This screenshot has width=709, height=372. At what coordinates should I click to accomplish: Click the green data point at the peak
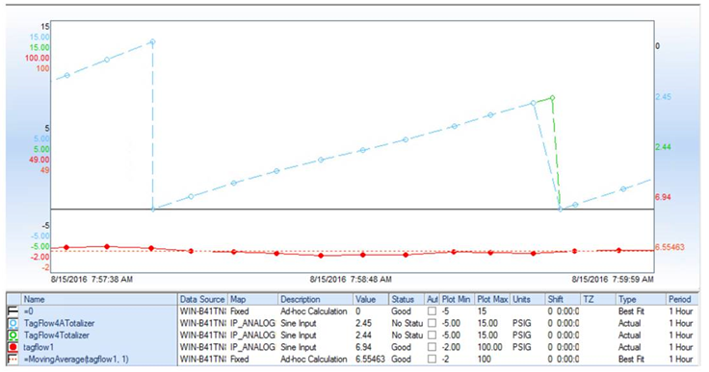(x=552, y=97)
